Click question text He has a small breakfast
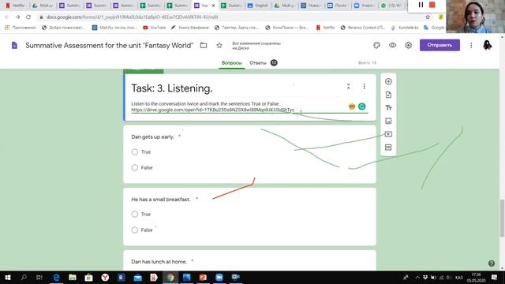Image resolution: width=505 pixels, height=284 pixels. tap(161, 200)
